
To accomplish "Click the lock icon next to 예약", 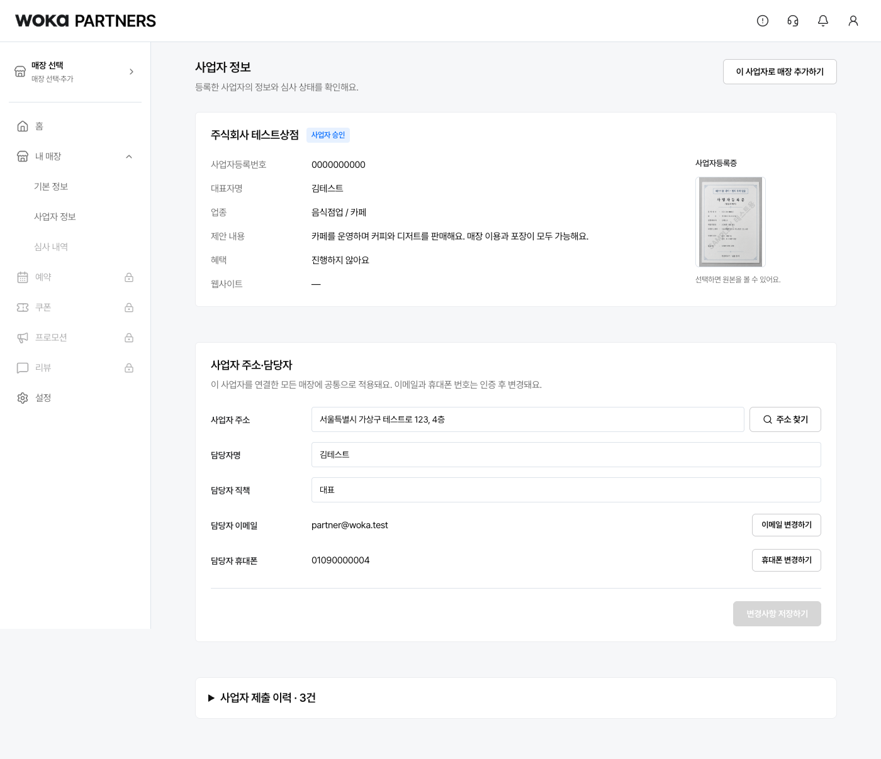I will point(129,277).
